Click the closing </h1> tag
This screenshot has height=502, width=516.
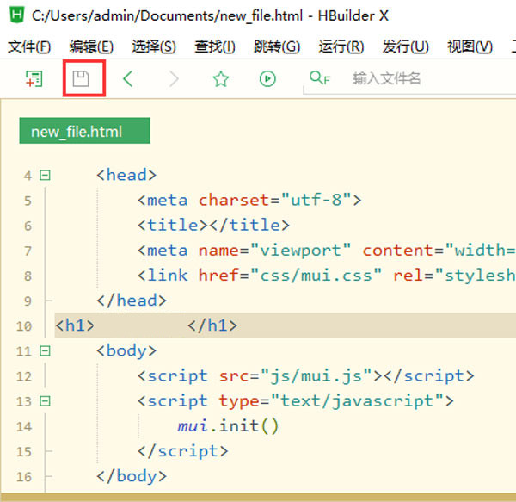(212, 325)
